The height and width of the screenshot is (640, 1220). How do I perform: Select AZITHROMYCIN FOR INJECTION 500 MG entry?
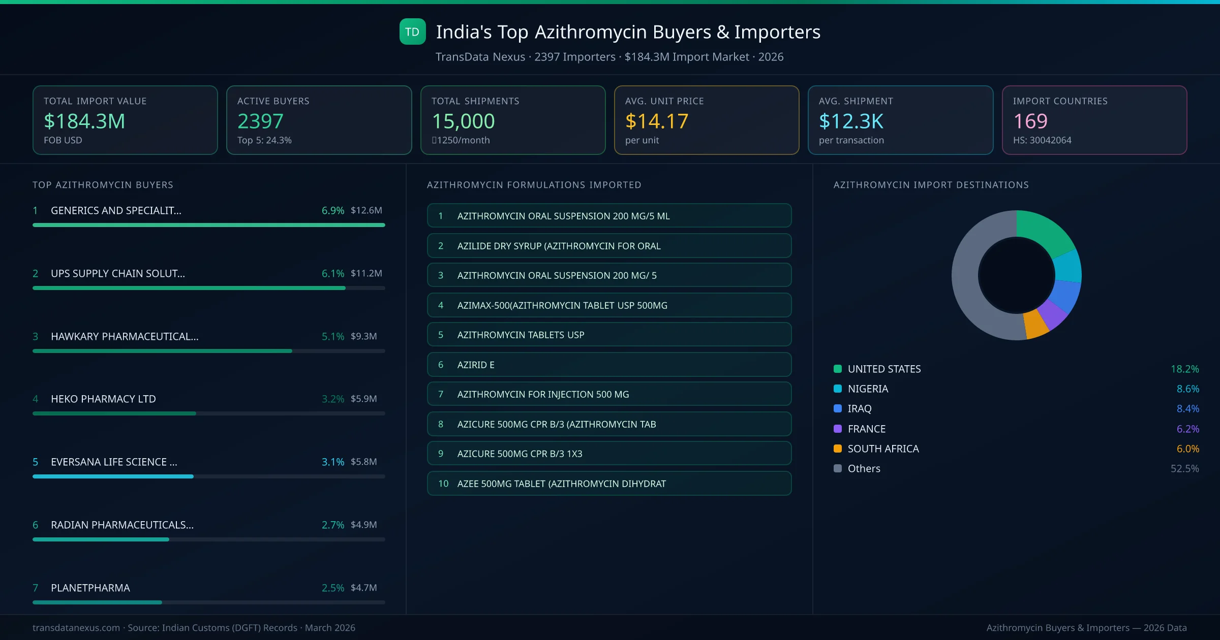pos(609,394)
